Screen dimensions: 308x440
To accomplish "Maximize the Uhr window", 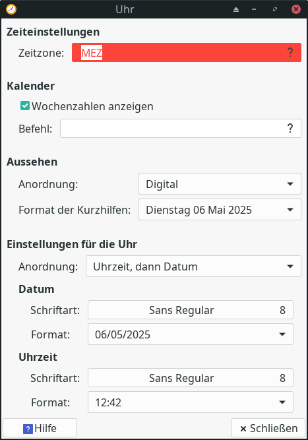I will 275,9.
